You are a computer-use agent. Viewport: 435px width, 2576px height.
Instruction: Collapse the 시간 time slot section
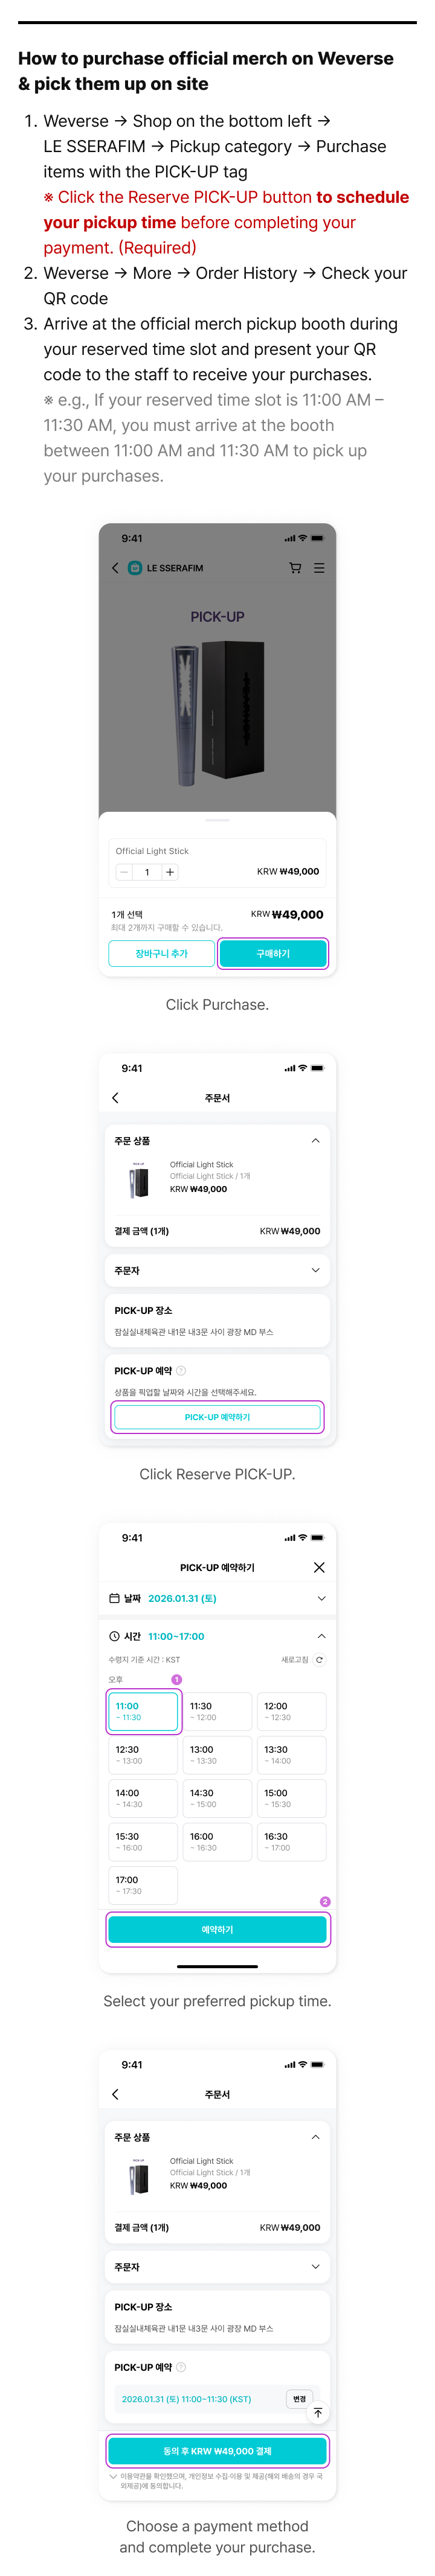321,1636
